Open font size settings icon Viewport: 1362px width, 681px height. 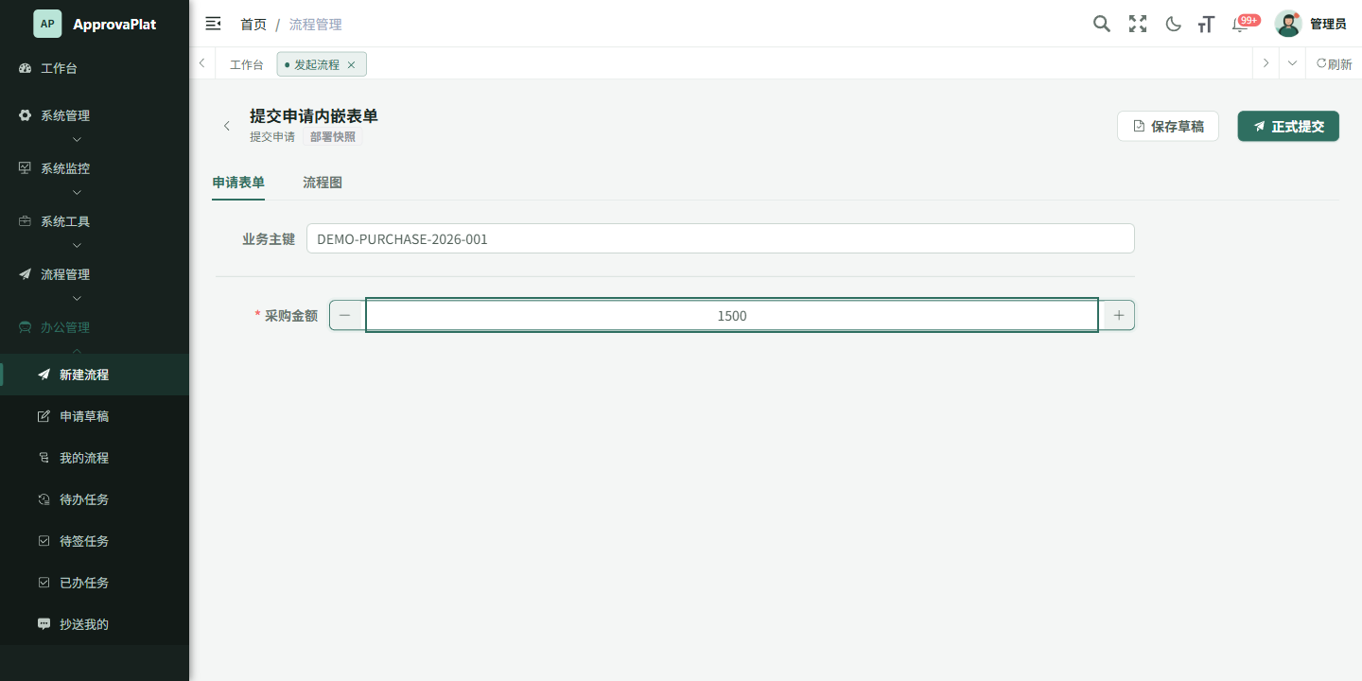coord(1206,24)
